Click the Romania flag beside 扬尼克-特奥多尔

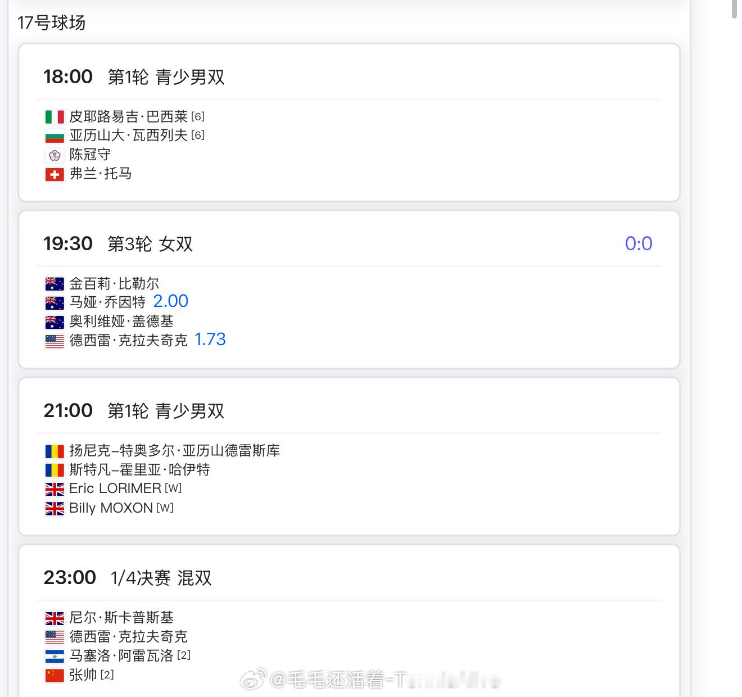coord(55,451)
